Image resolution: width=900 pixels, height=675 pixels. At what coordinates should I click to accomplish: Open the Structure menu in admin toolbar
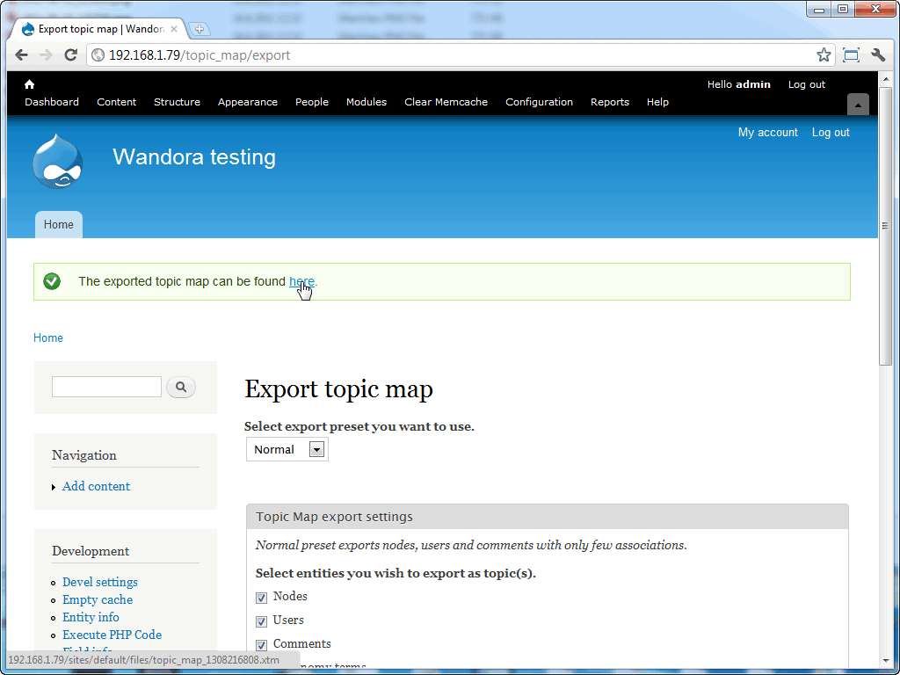coord(177,102)
